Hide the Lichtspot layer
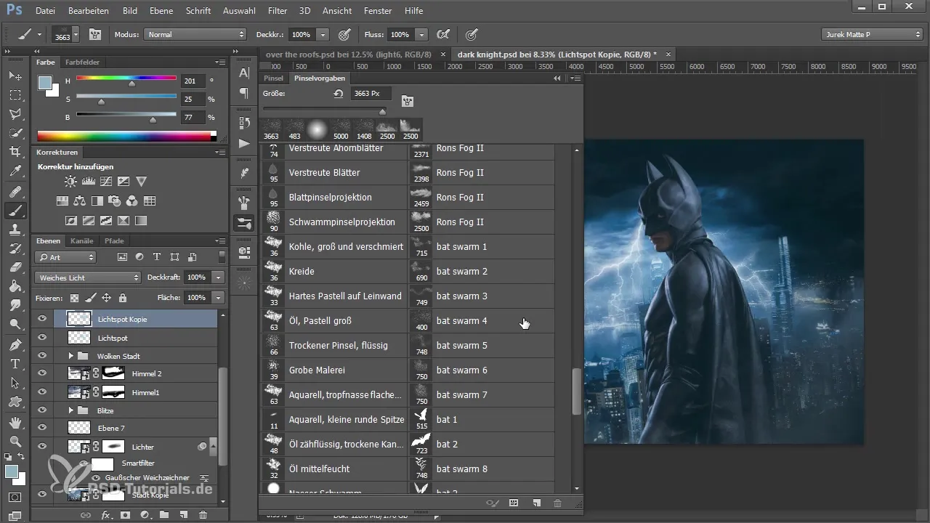Viewport: 930px width, 523px height. click(x=42, y=337)
